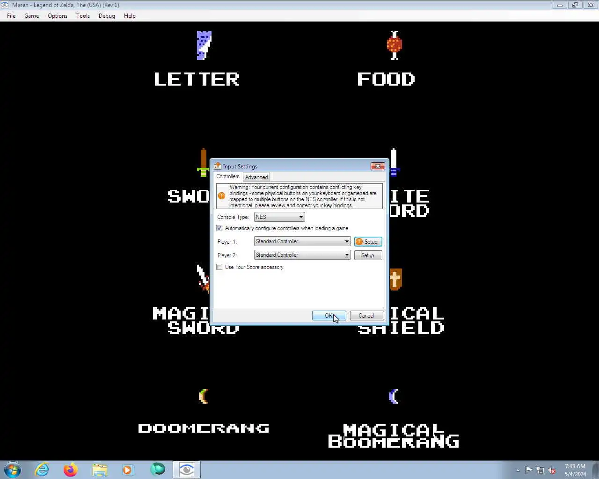Open Windows Media Player from taskbar
Image resolution: width=599 pixels, height=479 pixels.
[128, 470]
